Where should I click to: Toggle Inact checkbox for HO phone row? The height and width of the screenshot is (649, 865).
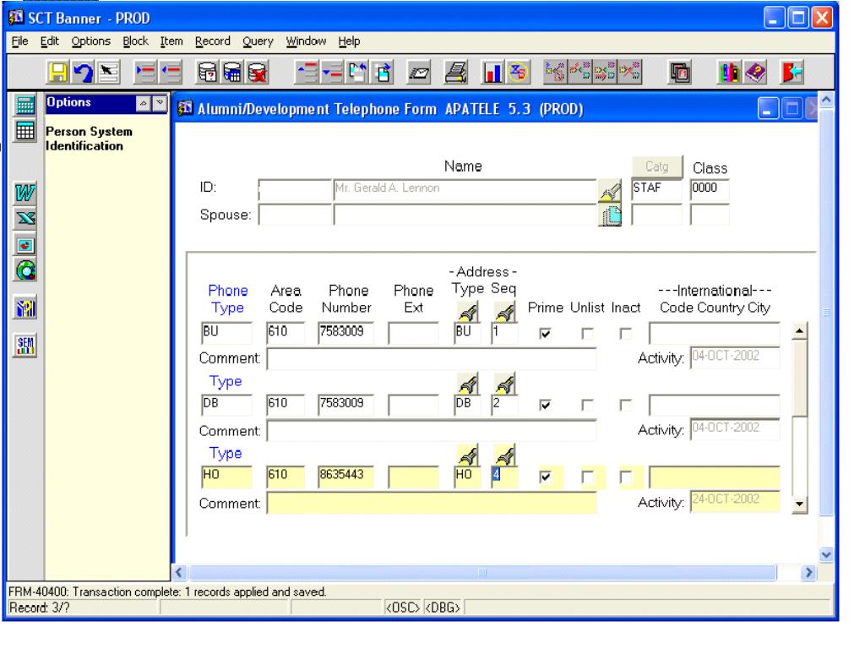coord(626,477)
